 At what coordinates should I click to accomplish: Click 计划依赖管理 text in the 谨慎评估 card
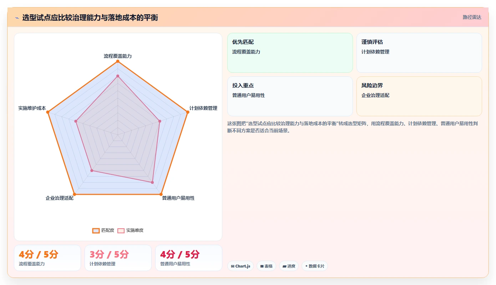(375, 52)
